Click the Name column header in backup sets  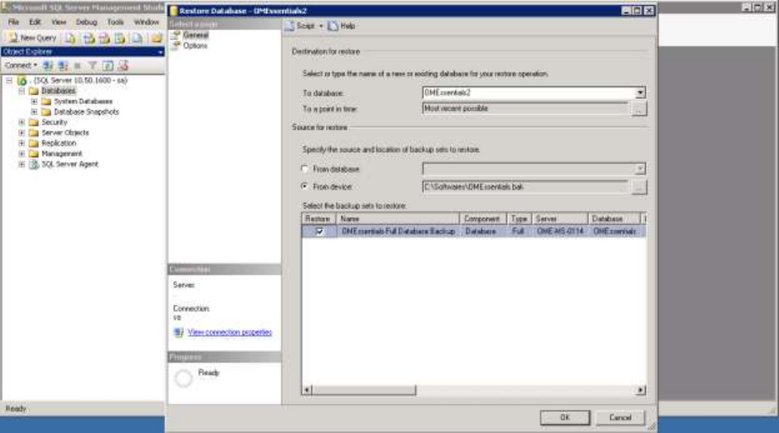coord(398,219)
